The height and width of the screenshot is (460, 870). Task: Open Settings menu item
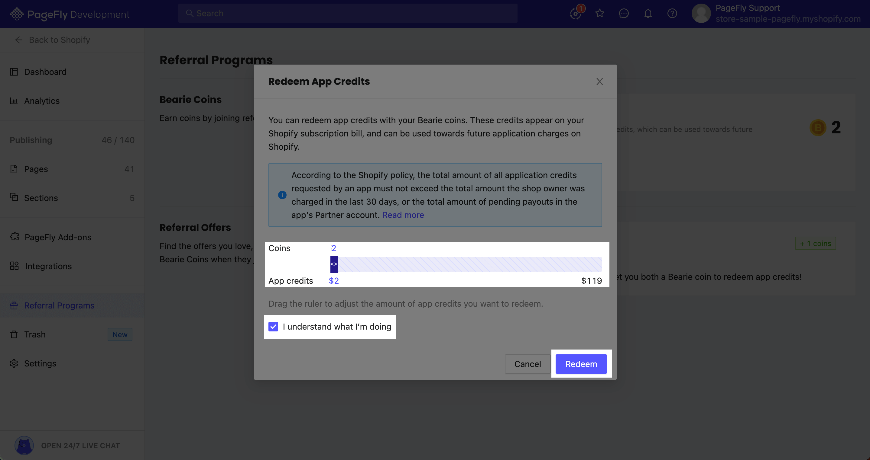coord(72,363)
